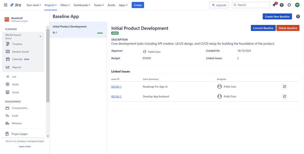Click the Baseline App help icon
Viewport: 304px width, 154px height.
298,16
